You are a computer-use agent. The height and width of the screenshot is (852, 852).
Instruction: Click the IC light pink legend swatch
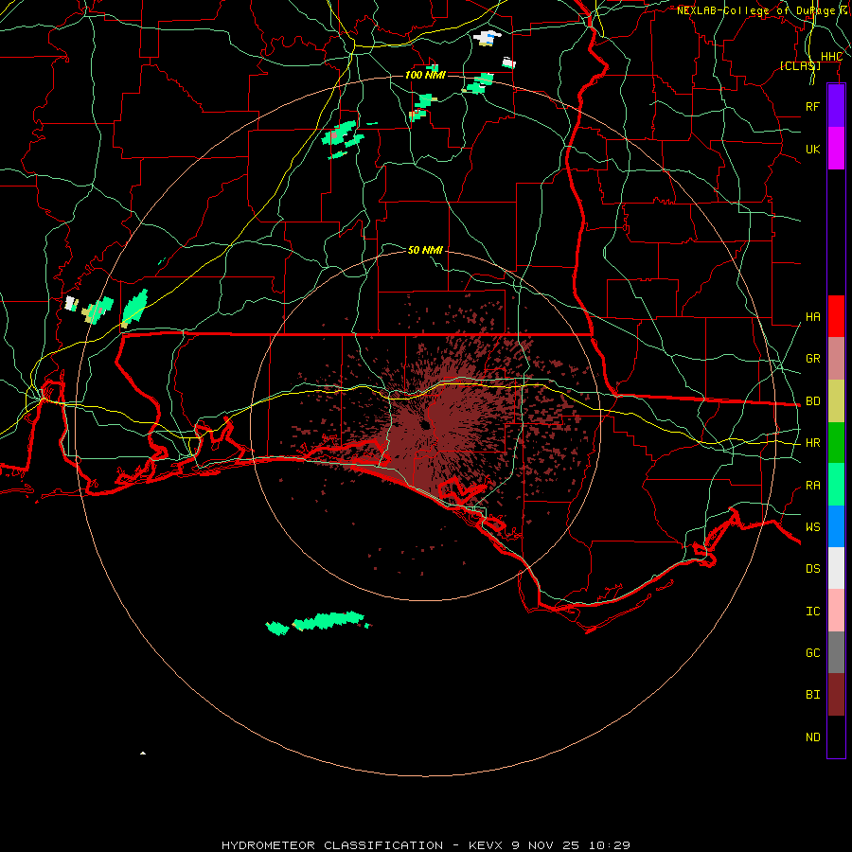coord(836,611)
